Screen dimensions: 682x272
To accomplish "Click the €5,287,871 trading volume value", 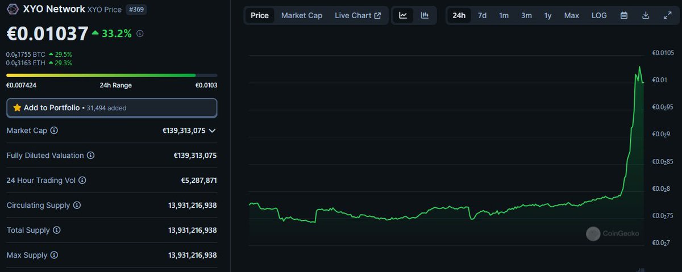I will pos(199,181).
